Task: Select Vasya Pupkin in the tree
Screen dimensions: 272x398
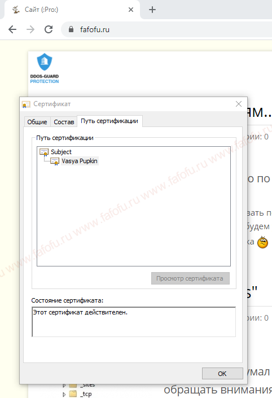Action: pyautogui.click(x=80, y=161)
